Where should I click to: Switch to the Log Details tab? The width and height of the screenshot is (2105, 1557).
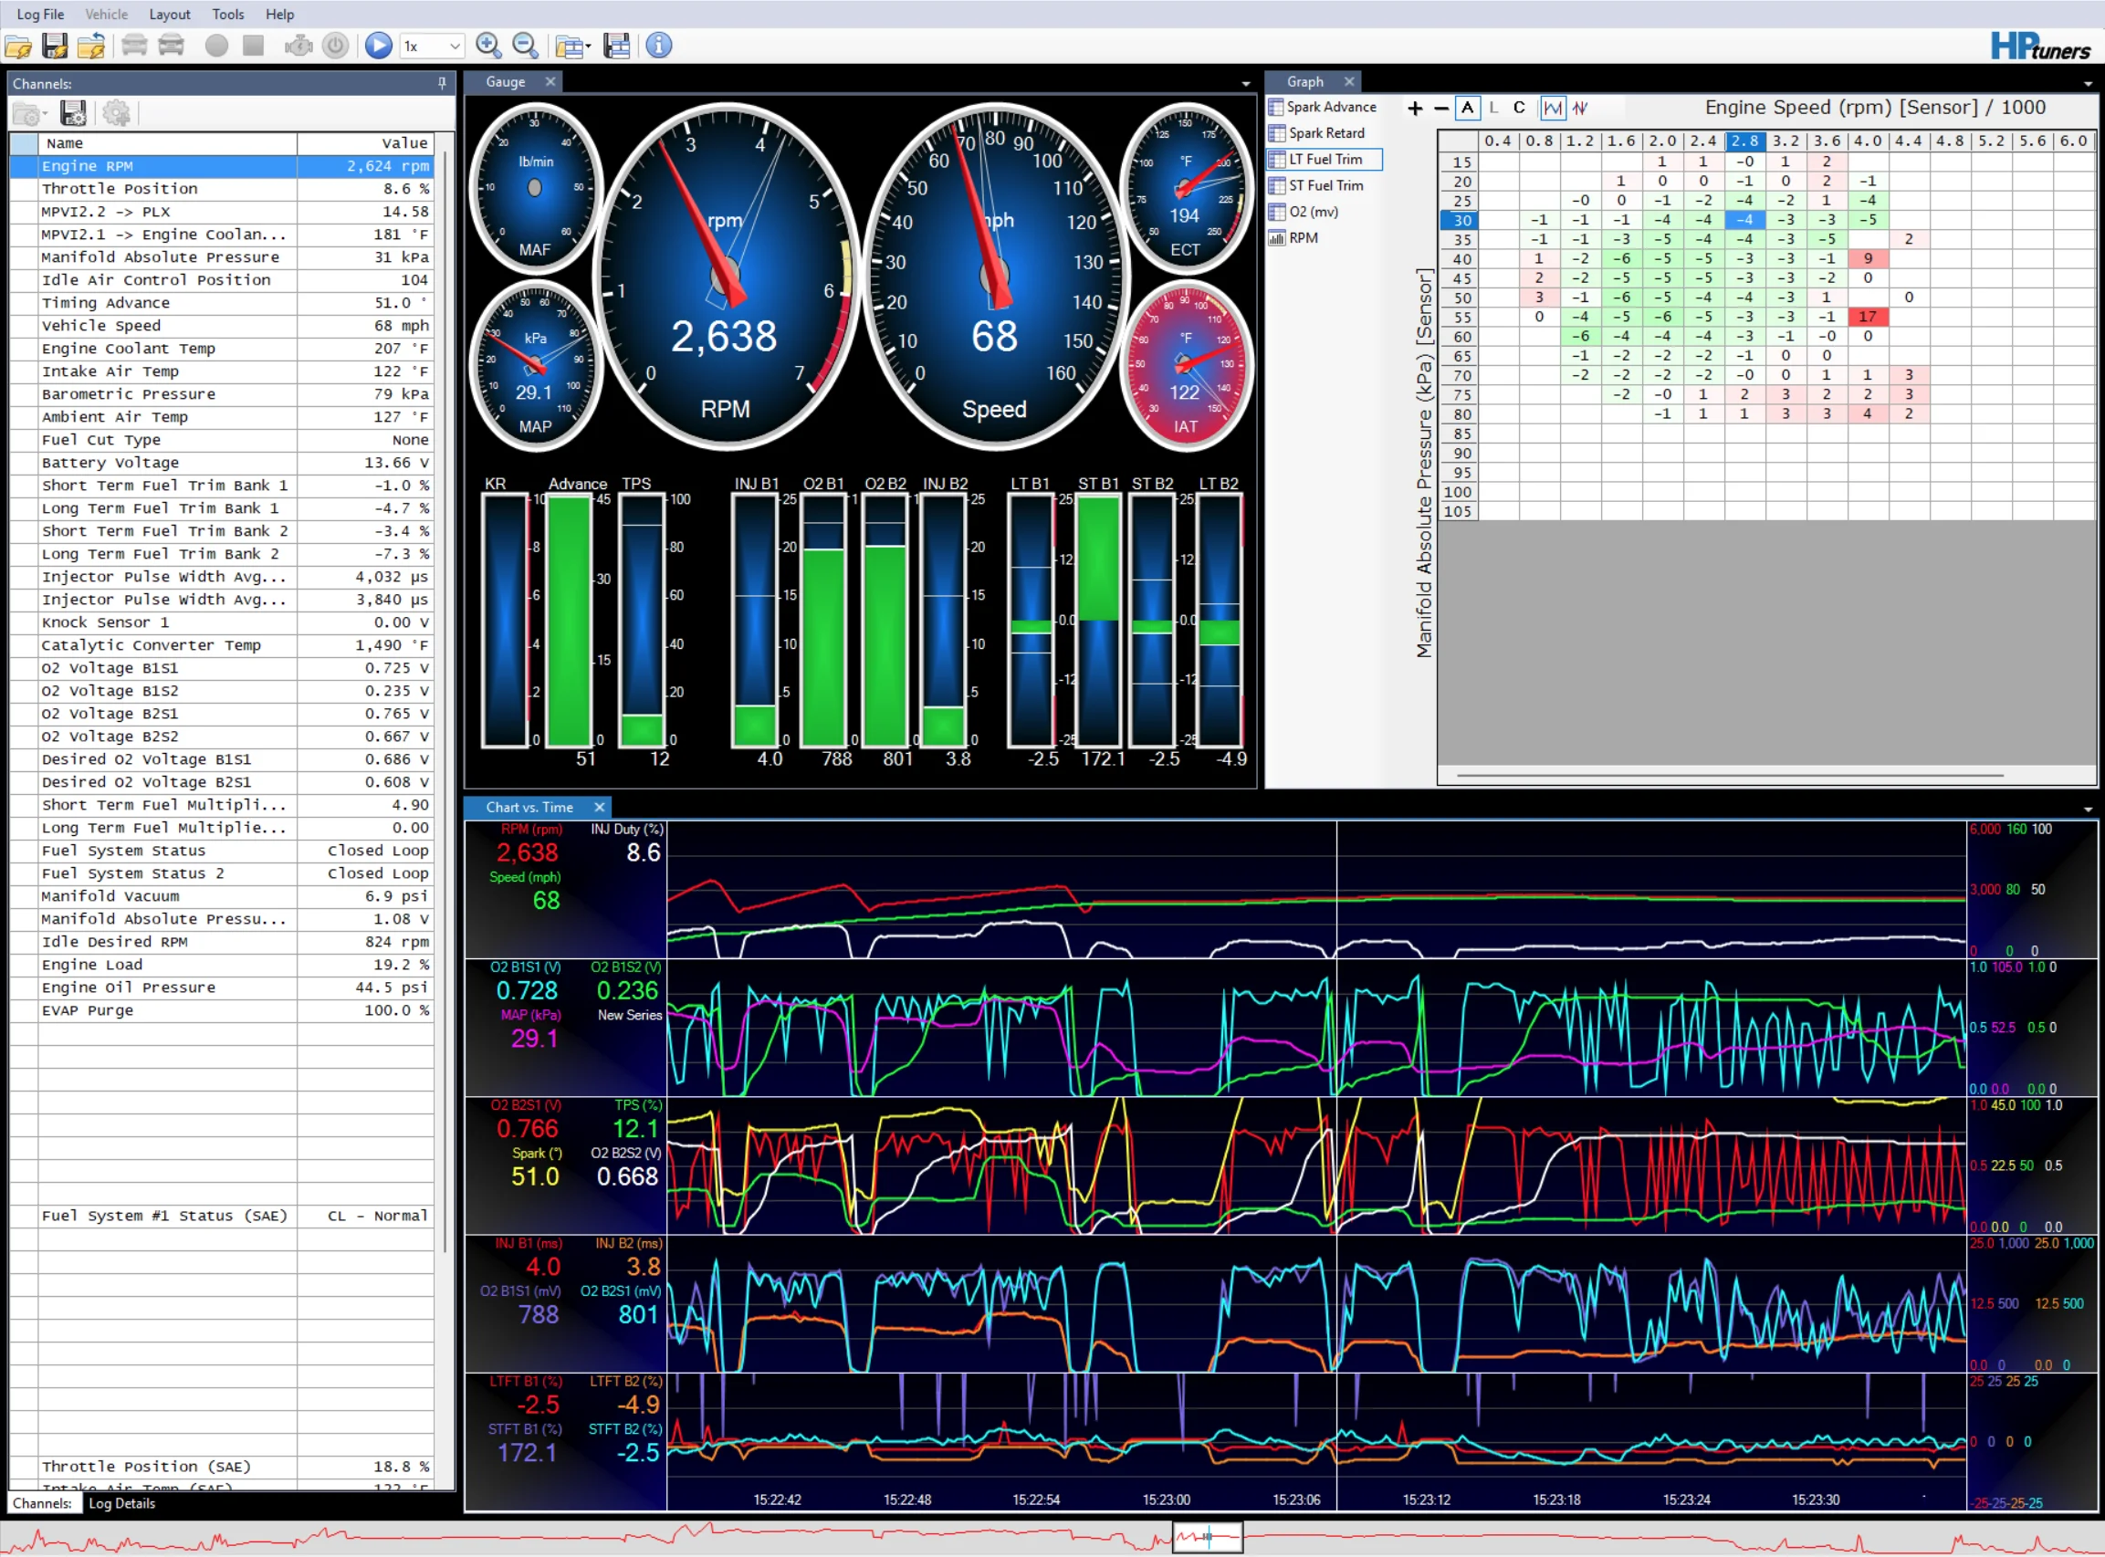[121, 1504]
